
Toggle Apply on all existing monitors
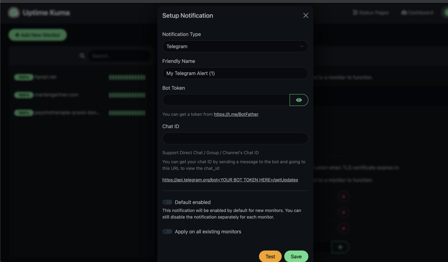[x=167, y=231]
